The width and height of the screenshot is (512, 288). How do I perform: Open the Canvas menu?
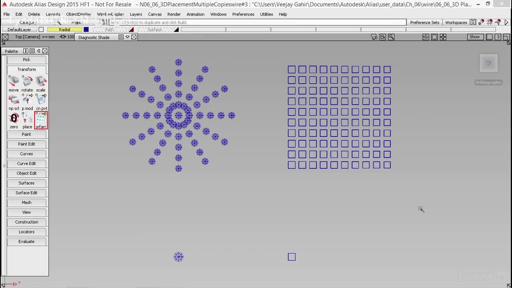155,14
